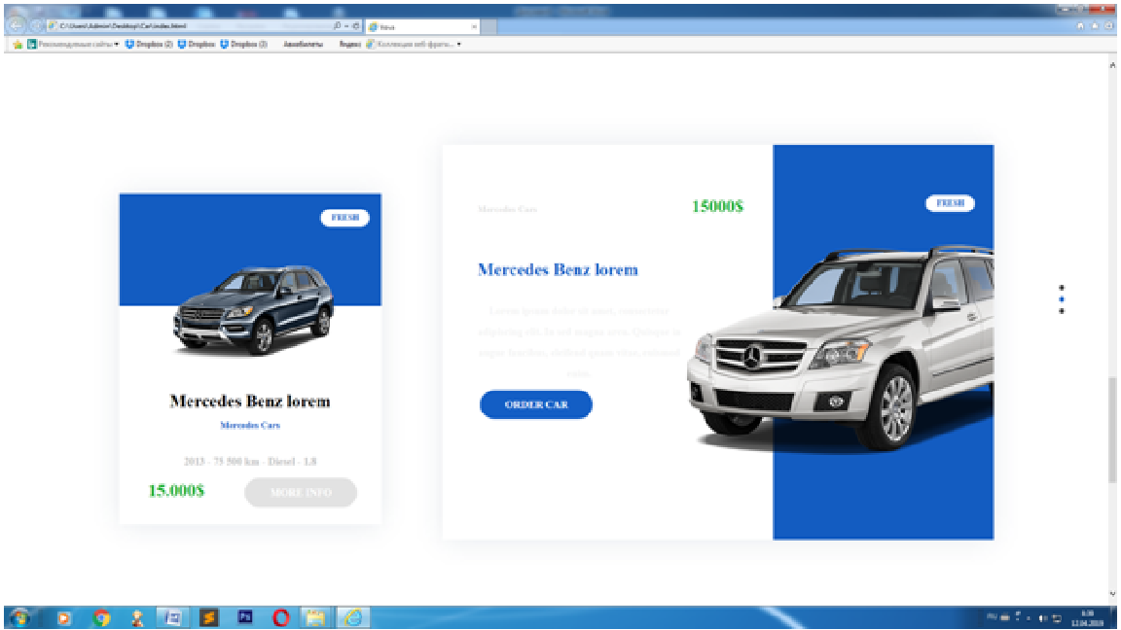Click the search magnifier in the address bar
The height and width of the screenshot is (630, 1121).
pos(337,25)
